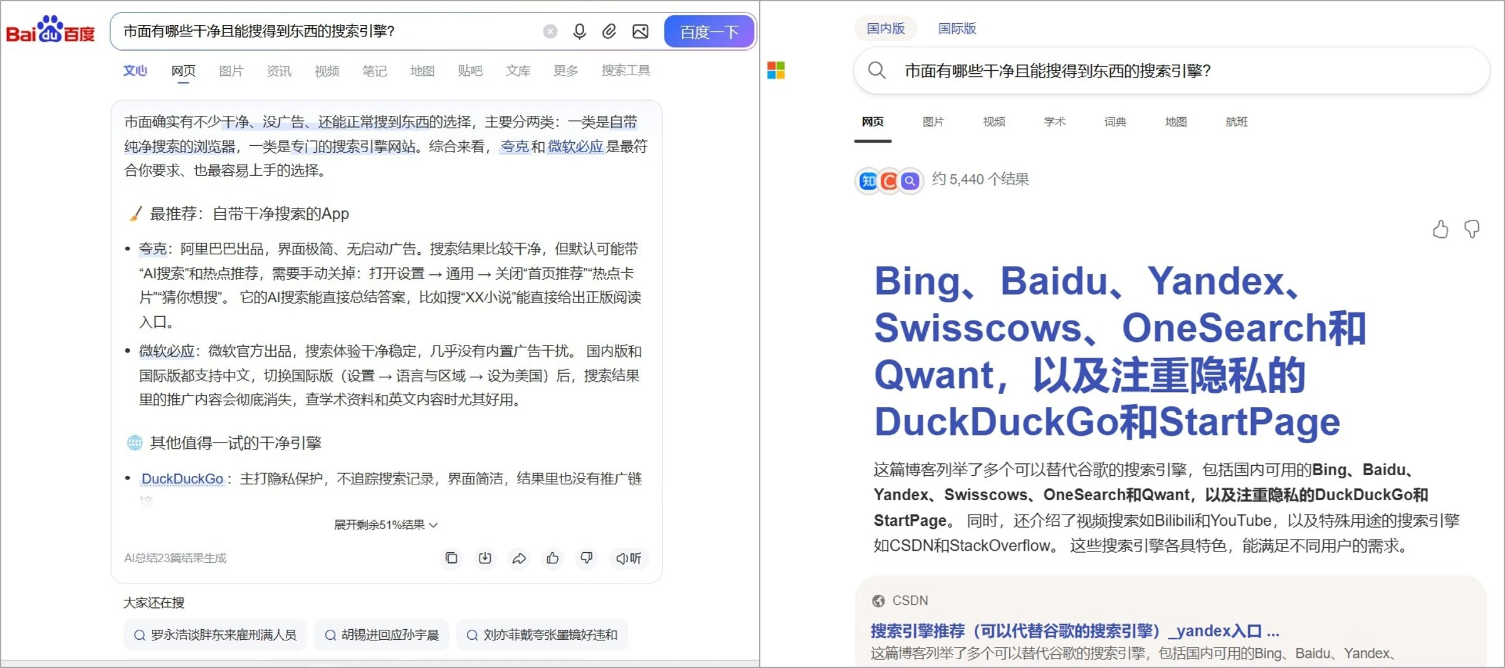Open Baidu 资讯 tab
This screenshot has height=668, width=1505.
(279, 71)
